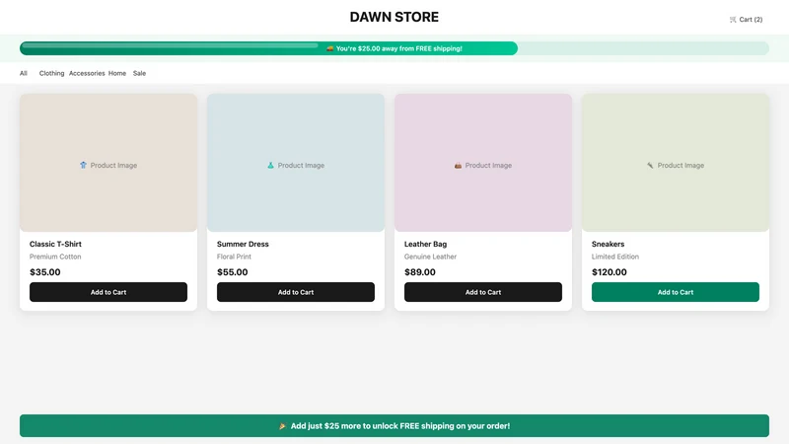789x444 pixels.
Task: Open the Summer Dress product image
Action: (296, 163)
